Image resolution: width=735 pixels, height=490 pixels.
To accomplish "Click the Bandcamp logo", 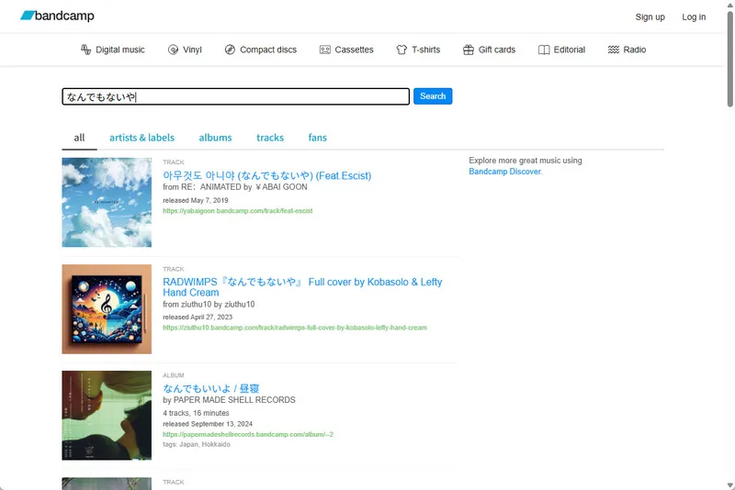I will pos(57,16).
